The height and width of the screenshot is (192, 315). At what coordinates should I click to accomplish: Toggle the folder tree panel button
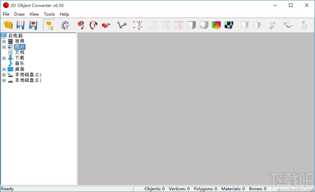[49, 25]
